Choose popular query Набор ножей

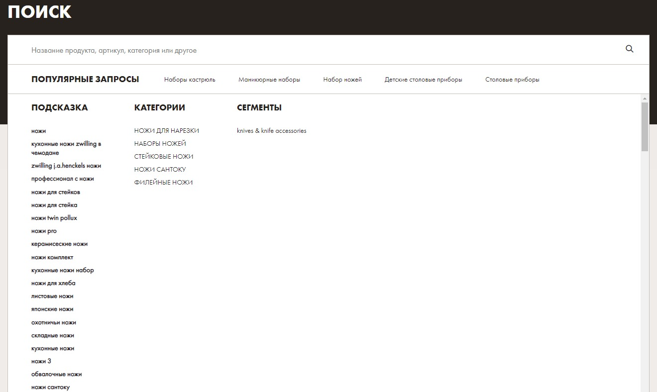342,80
